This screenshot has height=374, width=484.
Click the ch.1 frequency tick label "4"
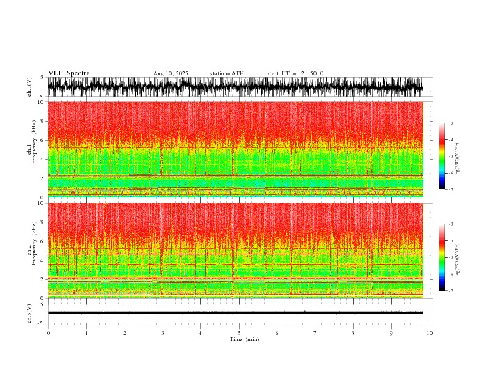click(x=43, y=159)
